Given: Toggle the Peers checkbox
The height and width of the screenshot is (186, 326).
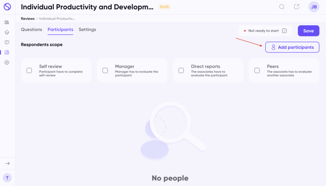Looking at the screenshot, I should [x=257, y=70].
